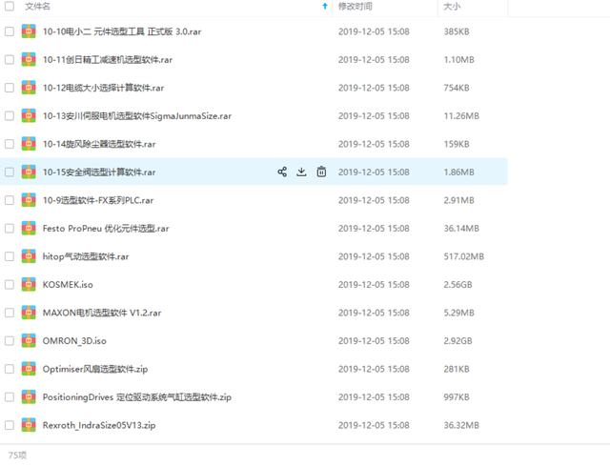Check the box for OMRON_3D.iso
Image resolution: width=610 pixels, height=466 pixels.
tap(10, 341)
